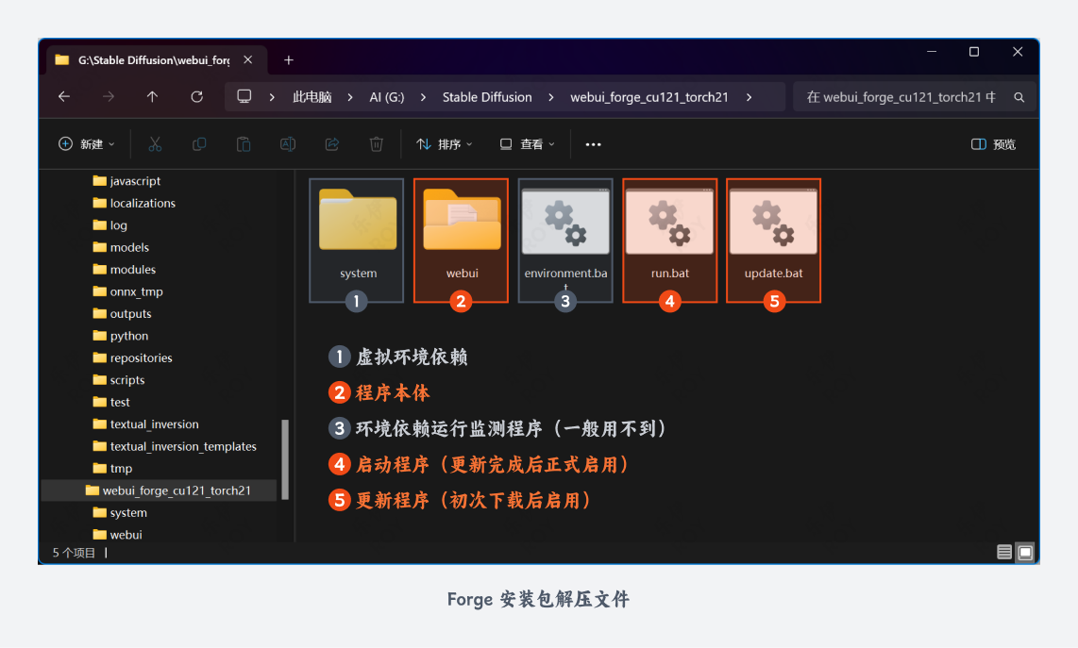Click the Cut icon in the toolbar
Screen dimensions: 1078x648
[154, 143]
